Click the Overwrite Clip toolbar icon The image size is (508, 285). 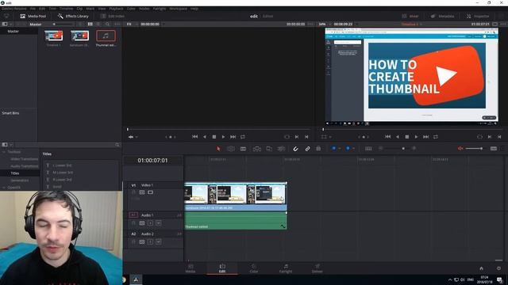tap(269, 149)
